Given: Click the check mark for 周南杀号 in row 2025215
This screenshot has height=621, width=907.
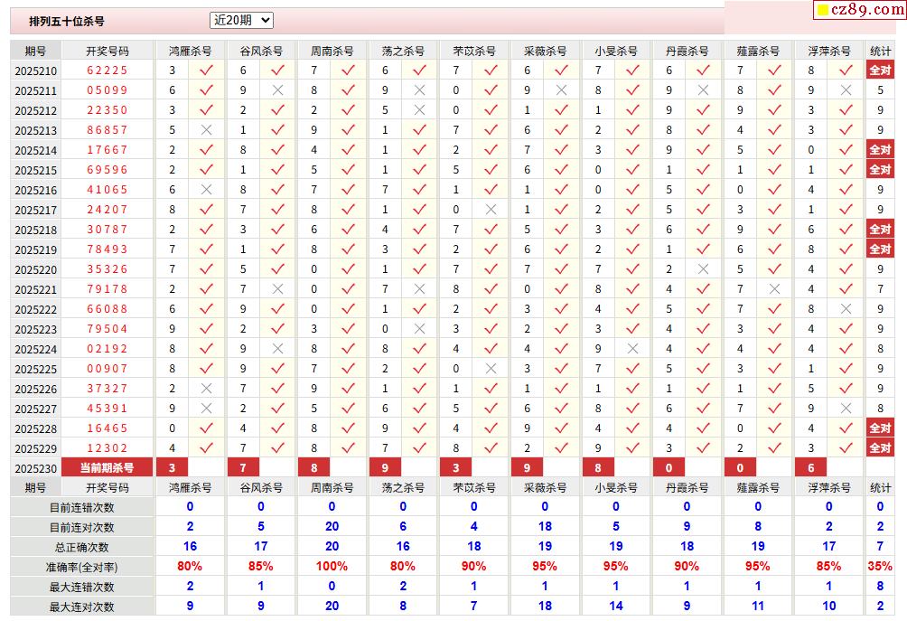Looking at the screenshot, I should 348,170.
